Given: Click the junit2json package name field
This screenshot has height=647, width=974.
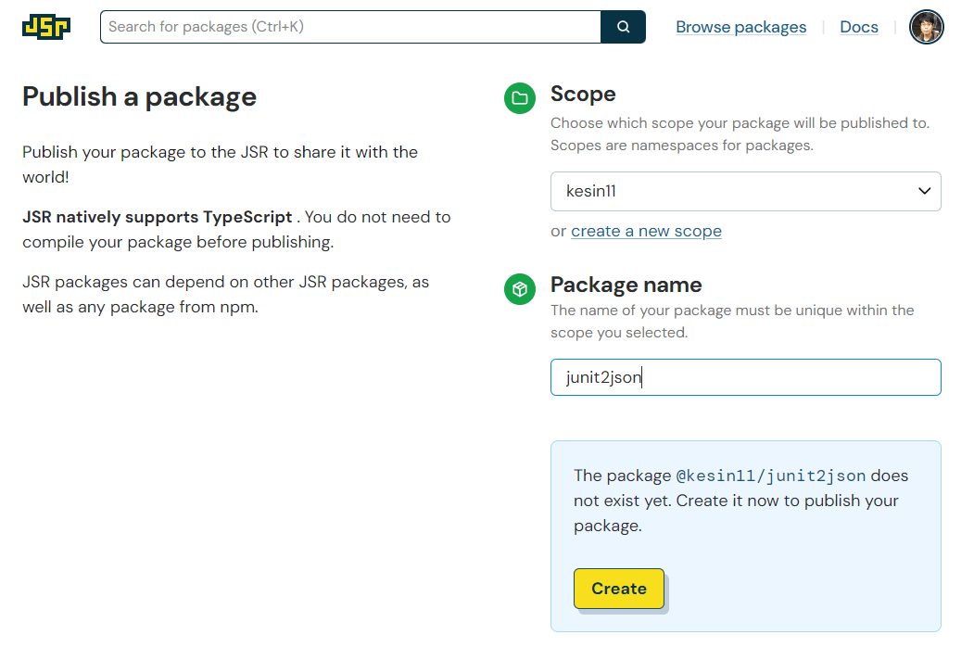Looking at the screenshot, I should 745,377.
